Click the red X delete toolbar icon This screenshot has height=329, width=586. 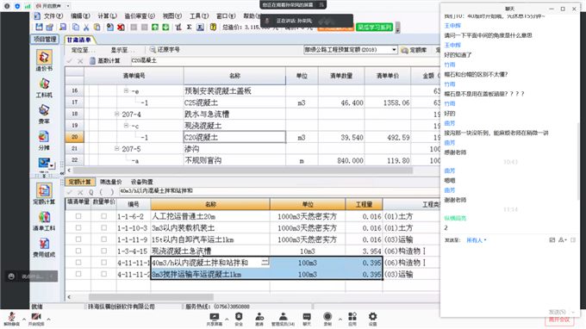pos(121,28)
